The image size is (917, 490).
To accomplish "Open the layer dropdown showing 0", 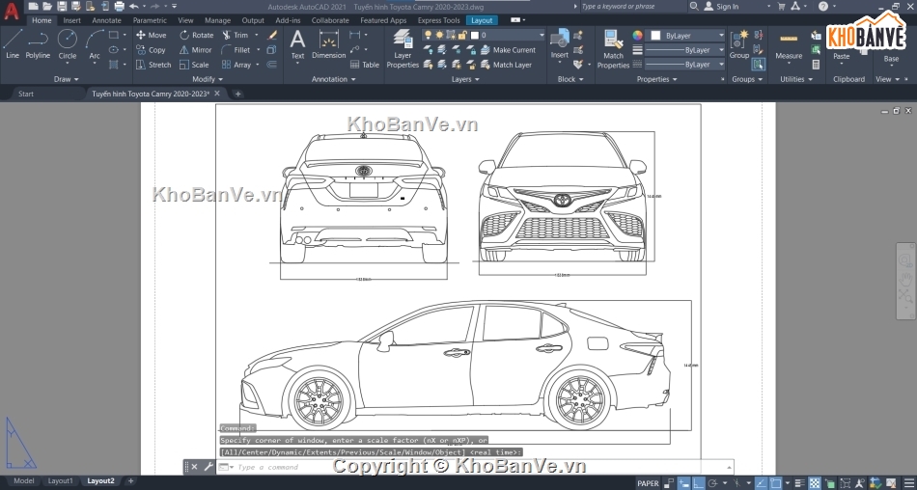I will click(x=484, y=35).
